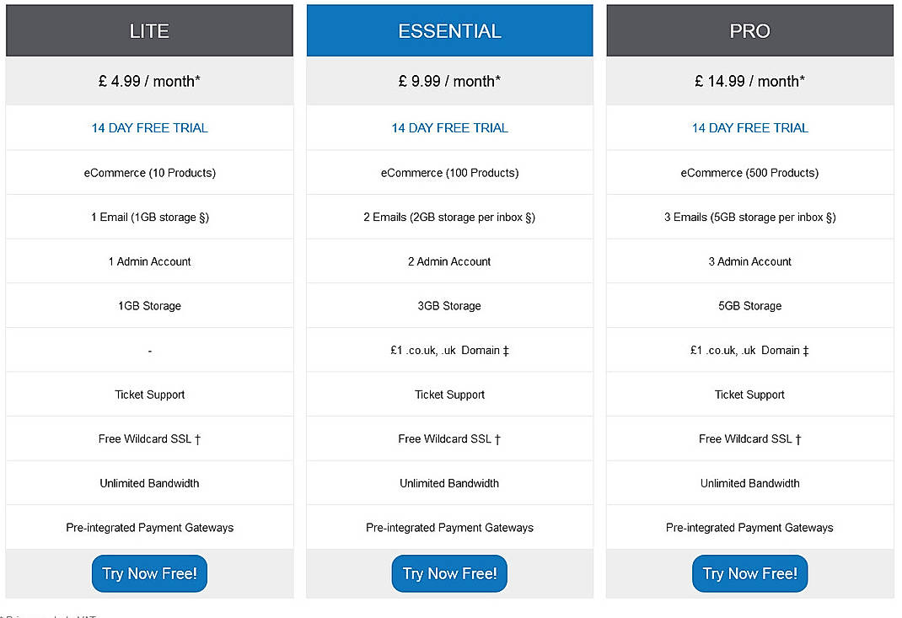
Task: Click the £ 14.99 / month price cell
Action: [749, 82]
